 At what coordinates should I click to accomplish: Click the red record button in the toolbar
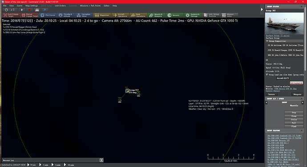point(29,10)
